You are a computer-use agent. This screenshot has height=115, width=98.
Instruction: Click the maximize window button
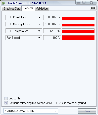[x=84, y=2]
